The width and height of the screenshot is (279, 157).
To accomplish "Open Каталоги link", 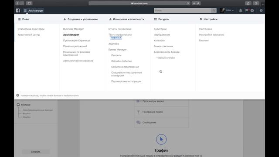I will click(x=159, y=41).
